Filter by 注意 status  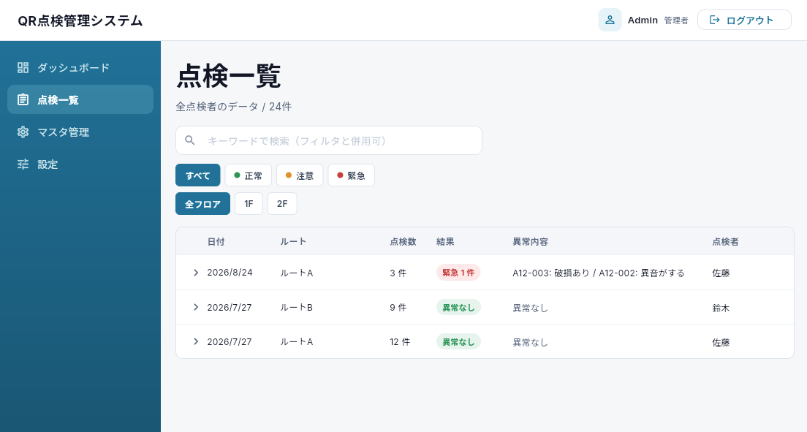pos(300,175)
